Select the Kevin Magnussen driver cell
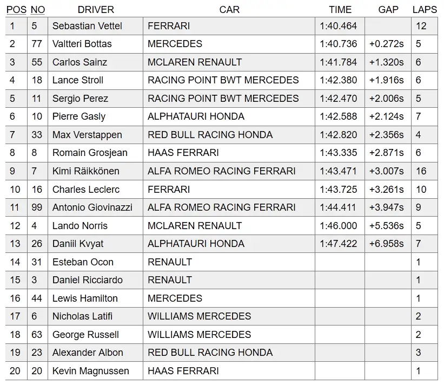 (x=90, y=371)
